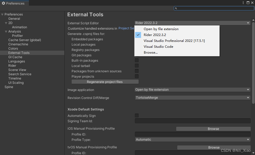The image size is (255, 155).
Task: Open General preferences
Action: [14, 19]
